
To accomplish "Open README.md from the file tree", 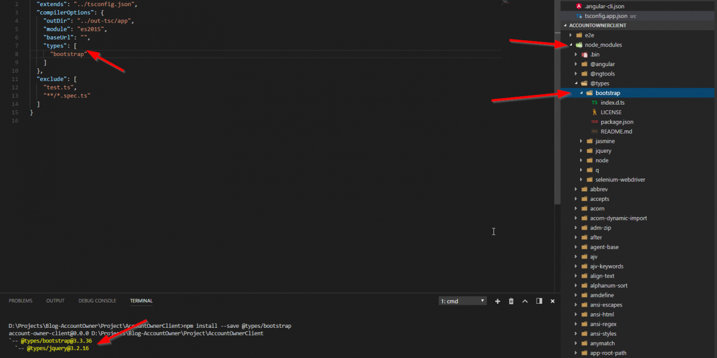I will pyautogui.click(x=616, y=131).
